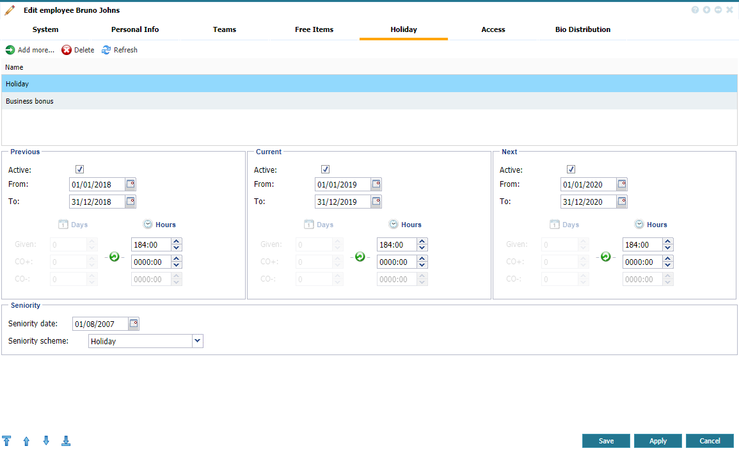The image size is (739, 453).
Task: Open calendar picker for Previous From date
Action: (x=131, y=184)
